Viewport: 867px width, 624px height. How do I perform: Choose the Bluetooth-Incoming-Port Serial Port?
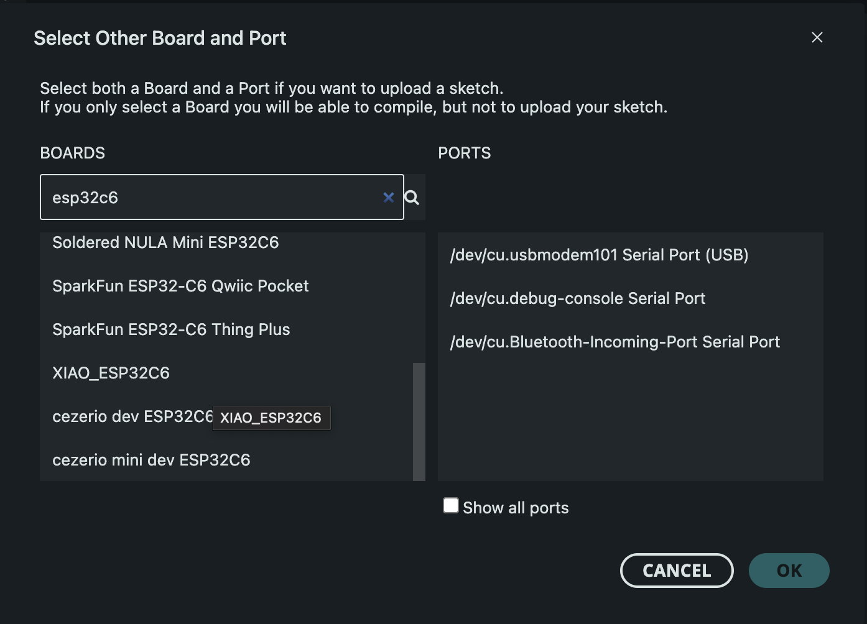(615, 341)
